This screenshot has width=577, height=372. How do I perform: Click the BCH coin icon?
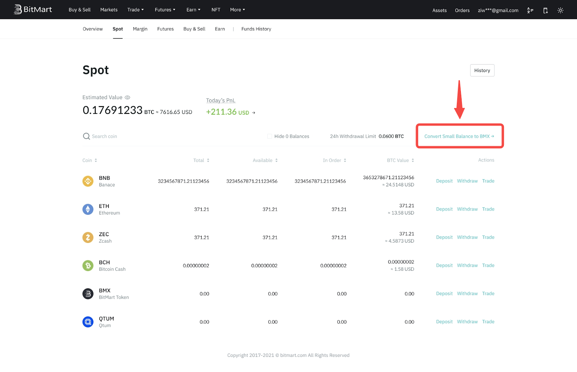tap(88, 266)
